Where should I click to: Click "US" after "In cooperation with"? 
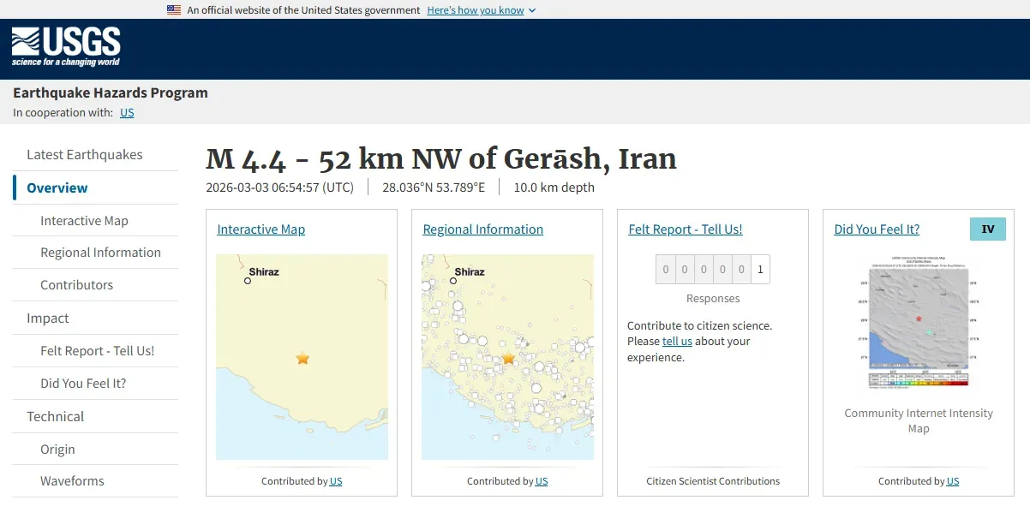coord(127,112)
